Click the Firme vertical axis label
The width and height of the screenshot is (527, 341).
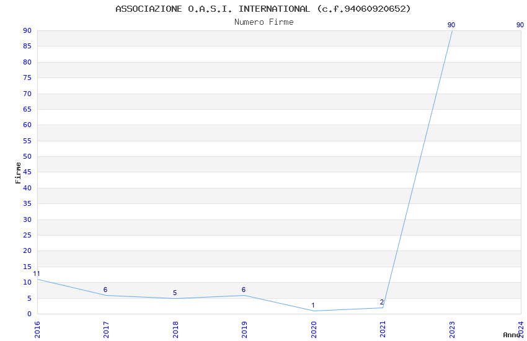(18, 173)
